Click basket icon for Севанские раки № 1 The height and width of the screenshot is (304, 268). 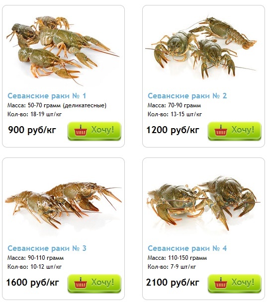click(x=81, y=130)
